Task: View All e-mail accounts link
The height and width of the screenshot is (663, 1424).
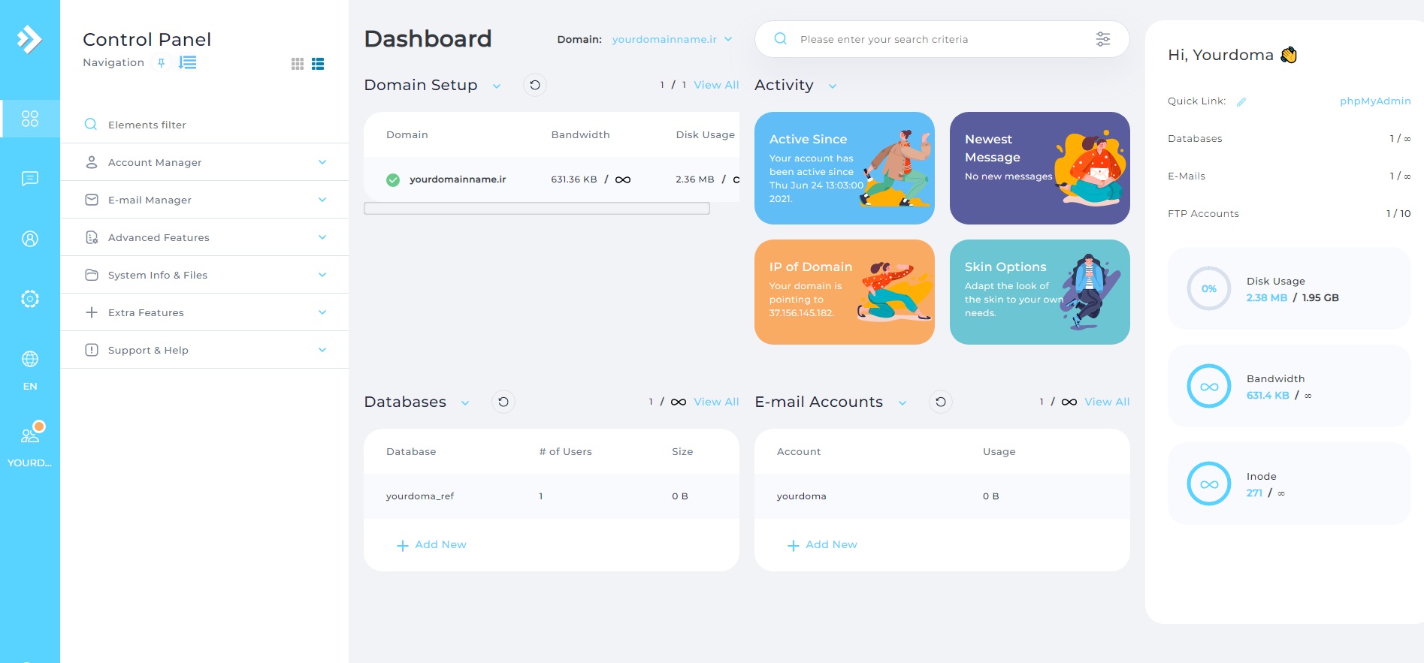Action: [x=1107, y=402]
